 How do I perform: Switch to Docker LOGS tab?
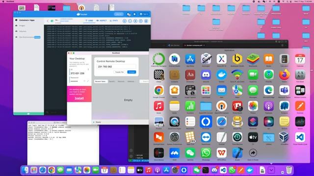89,21
